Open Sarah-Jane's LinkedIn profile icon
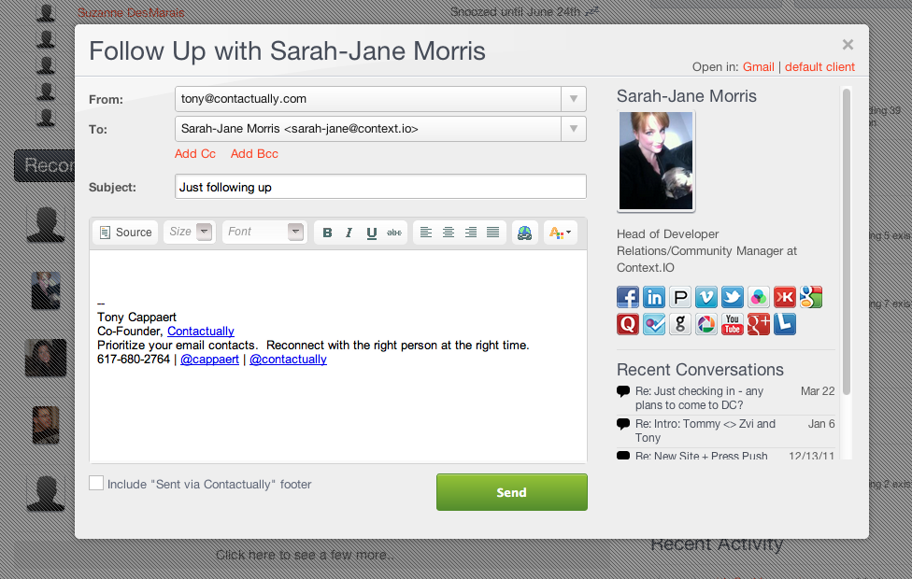 pyautogui.click(x=654, y=297)
